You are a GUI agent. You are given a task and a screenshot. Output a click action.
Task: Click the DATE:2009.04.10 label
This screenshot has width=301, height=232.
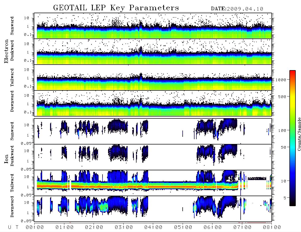tap(237, 9)
